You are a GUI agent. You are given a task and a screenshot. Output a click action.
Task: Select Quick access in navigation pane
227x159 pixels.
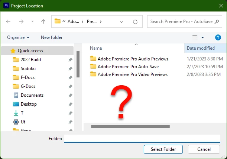click(38, 51)
